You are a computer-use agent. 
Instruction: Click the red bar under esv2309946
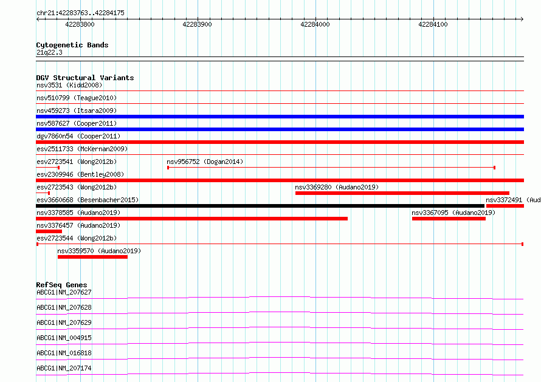(x=280, y=180)
